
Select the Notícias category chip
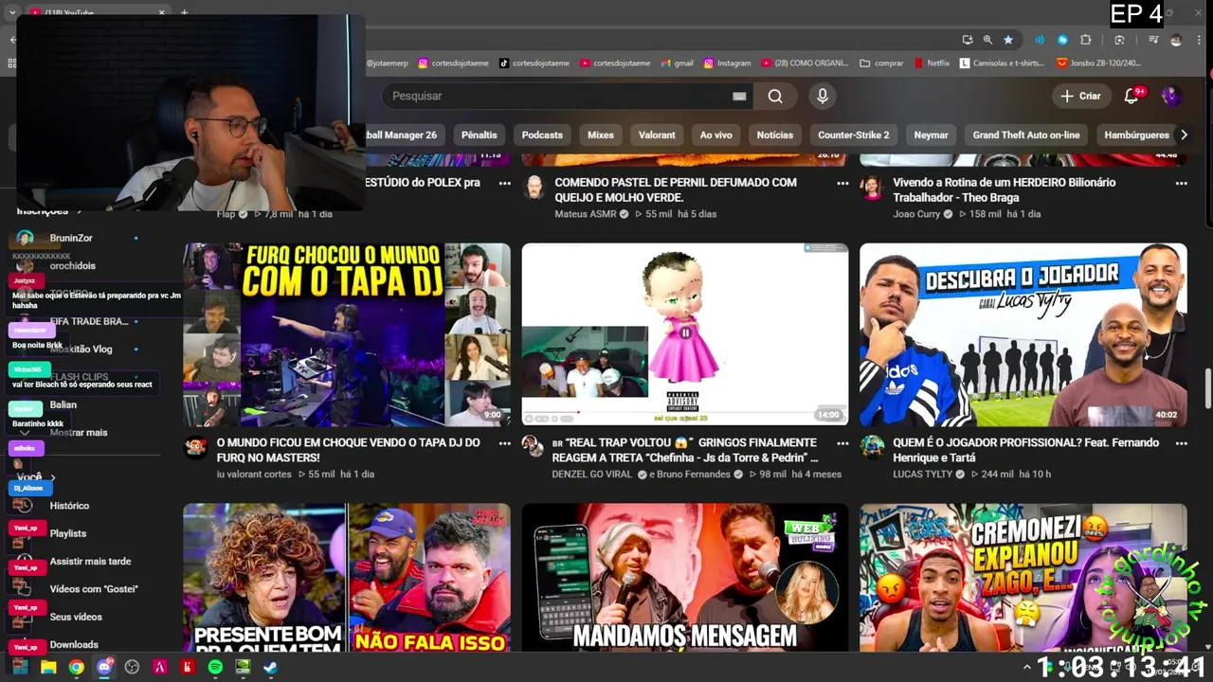coord(774,135)
